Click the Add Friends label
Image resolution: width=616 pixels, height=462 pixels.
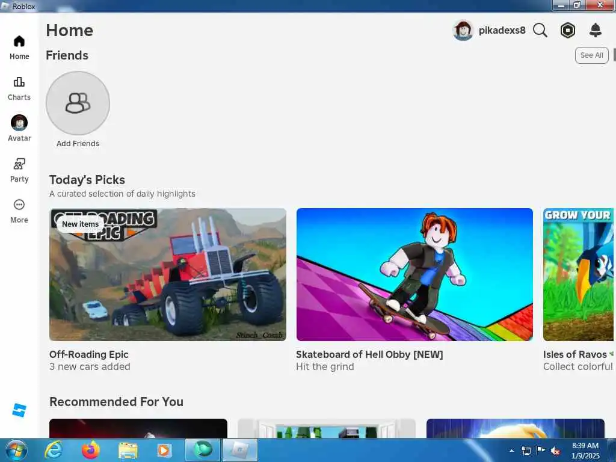78,143
